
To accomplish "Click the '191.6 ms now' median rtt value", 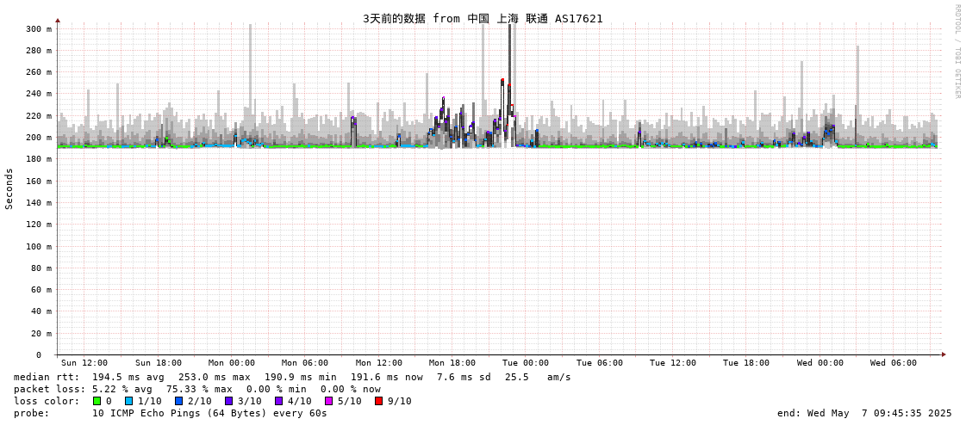I will point(387,377).
